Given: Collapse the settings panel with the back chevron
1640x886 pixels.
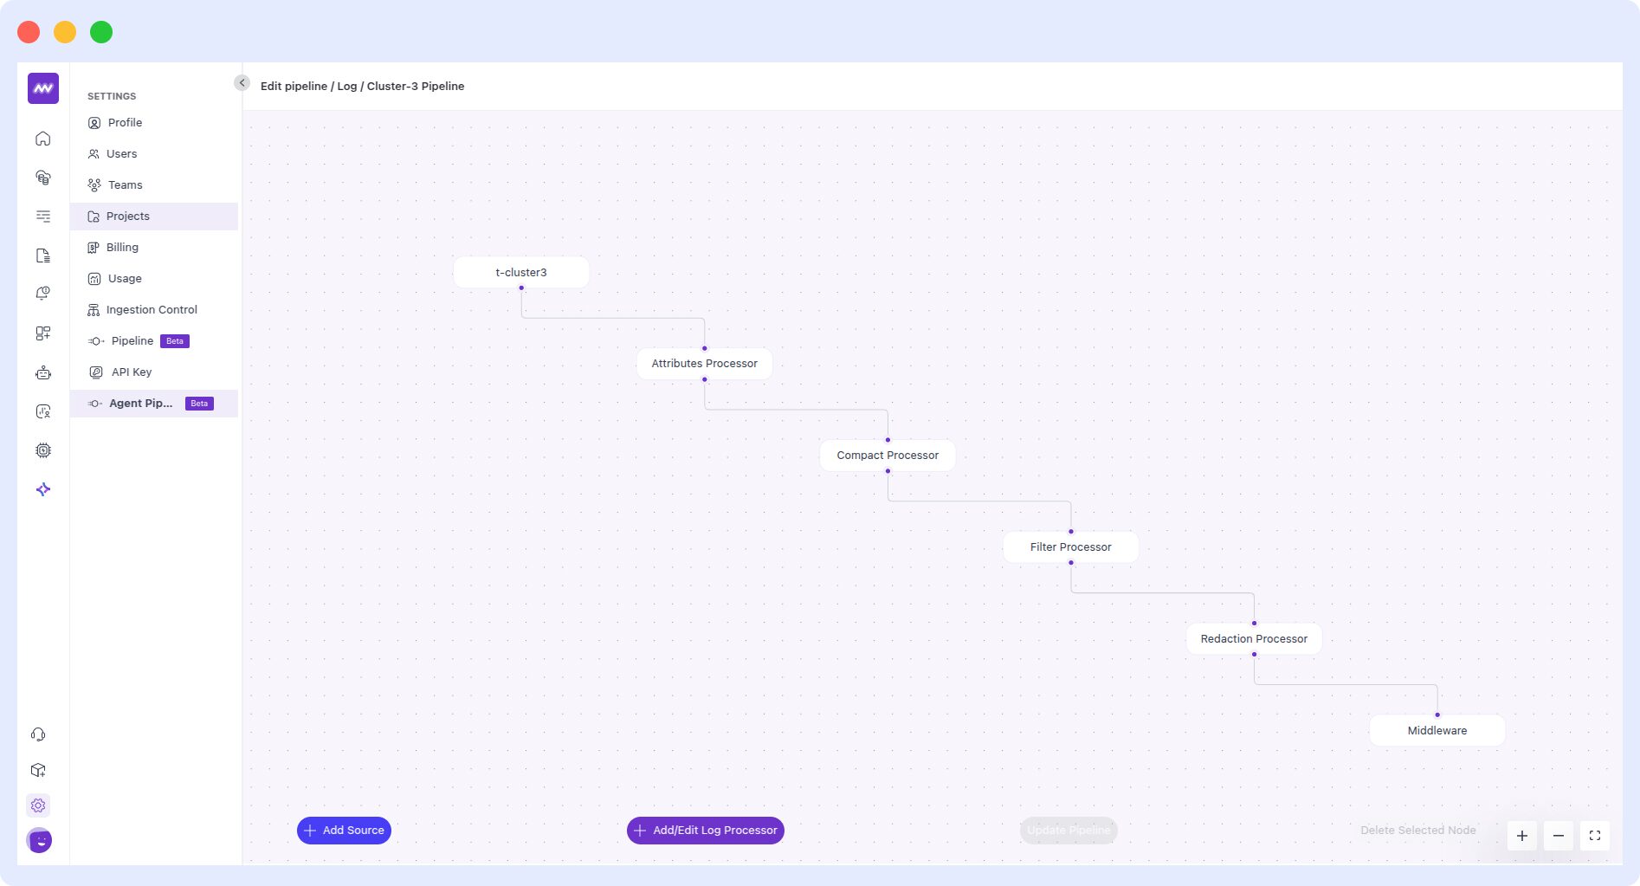Looking at the screenshot, I should pos(242,82).
